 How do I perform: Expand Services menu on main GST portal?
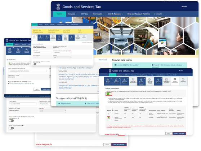72,14
